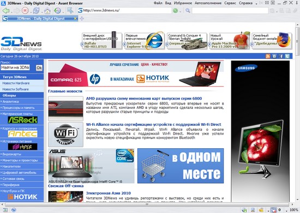The height and width of the screenshot is (213, 300).
Task: Click the horizontal scrollbar at the bottom
Action: pyautogui.click(x=147, y=204)
